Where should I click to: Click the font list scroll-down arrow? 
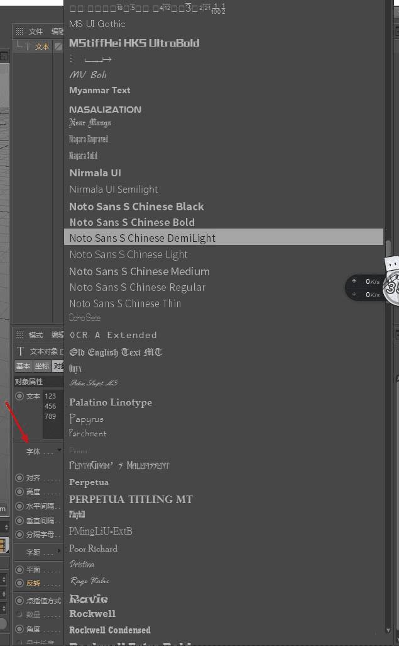tap(388, 631)
